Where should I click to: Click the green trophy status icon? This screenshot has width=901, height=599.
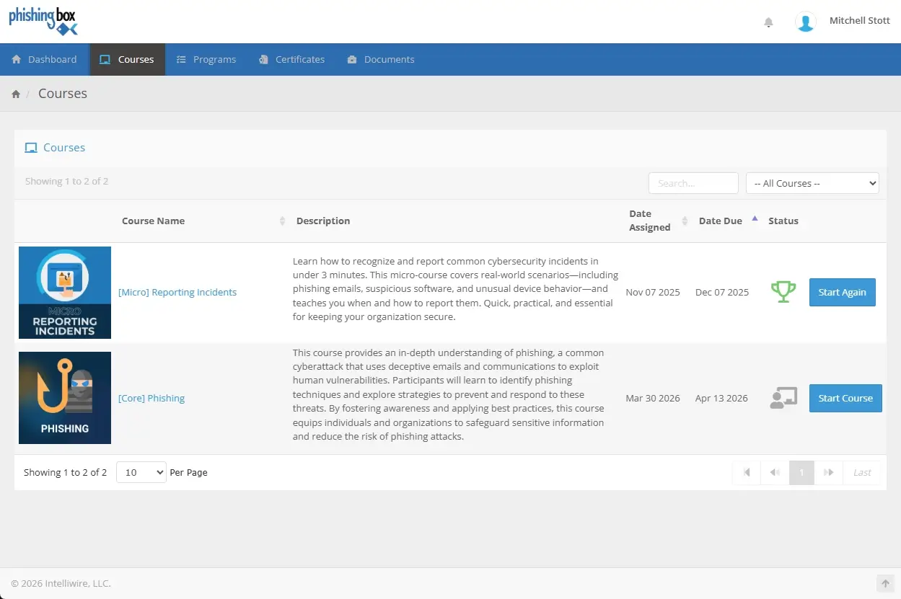pos(783,292)
